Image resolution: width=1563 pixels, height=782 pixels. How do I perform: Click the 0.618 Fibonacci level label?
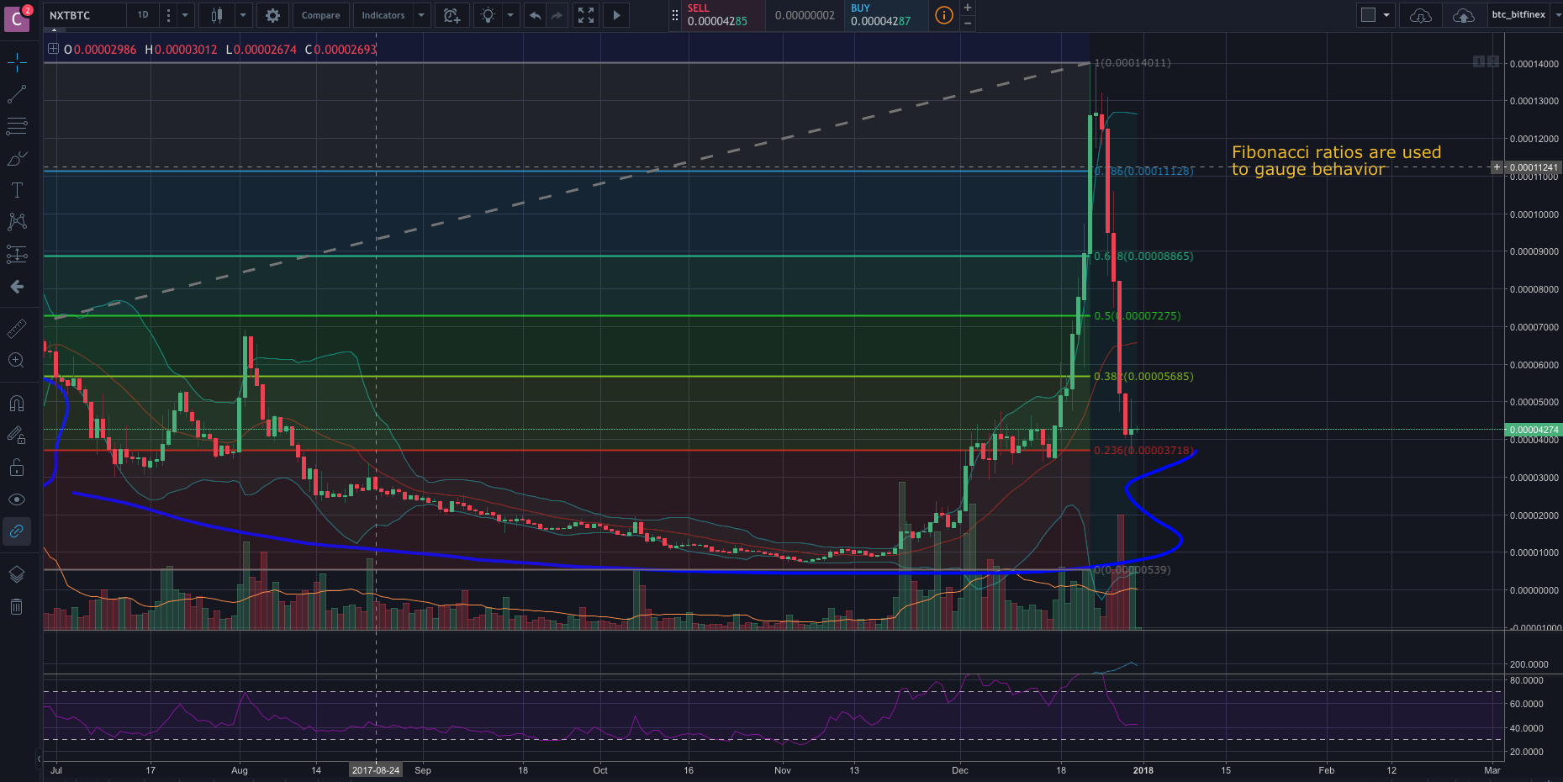coord(1143,256)
